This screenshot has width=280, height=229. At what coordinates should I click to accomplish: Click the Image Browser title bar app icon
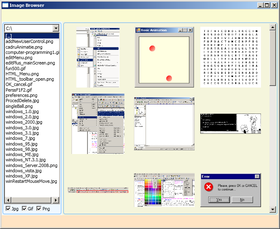tap(5, 5)
